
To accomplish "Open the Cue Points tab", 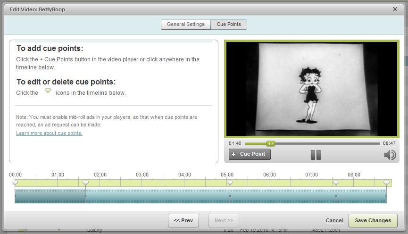I will (x=229, y=25).
